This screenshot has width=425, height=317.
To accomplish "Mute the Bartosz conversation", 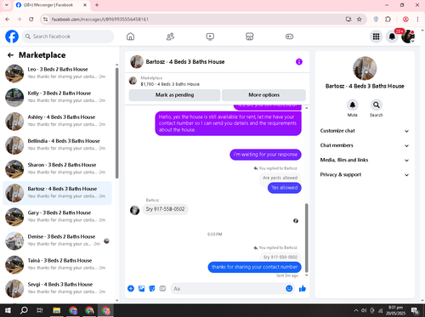I will 353,105.
